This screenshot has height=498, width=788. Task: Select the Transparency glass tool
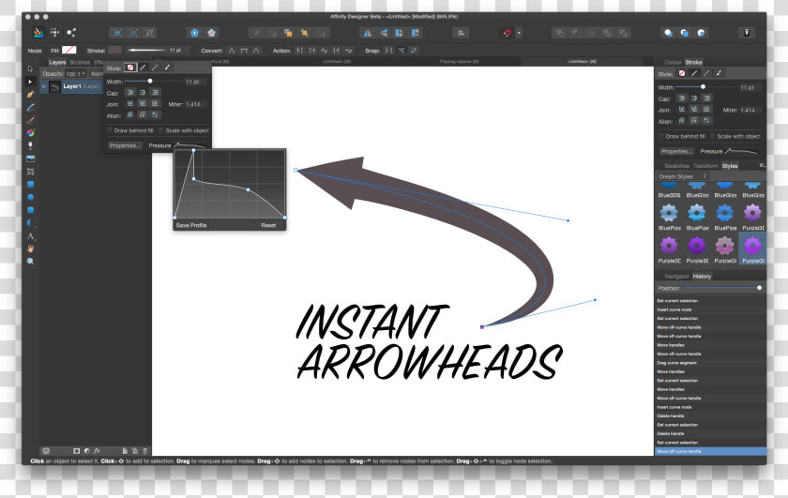tap(30, 145)
